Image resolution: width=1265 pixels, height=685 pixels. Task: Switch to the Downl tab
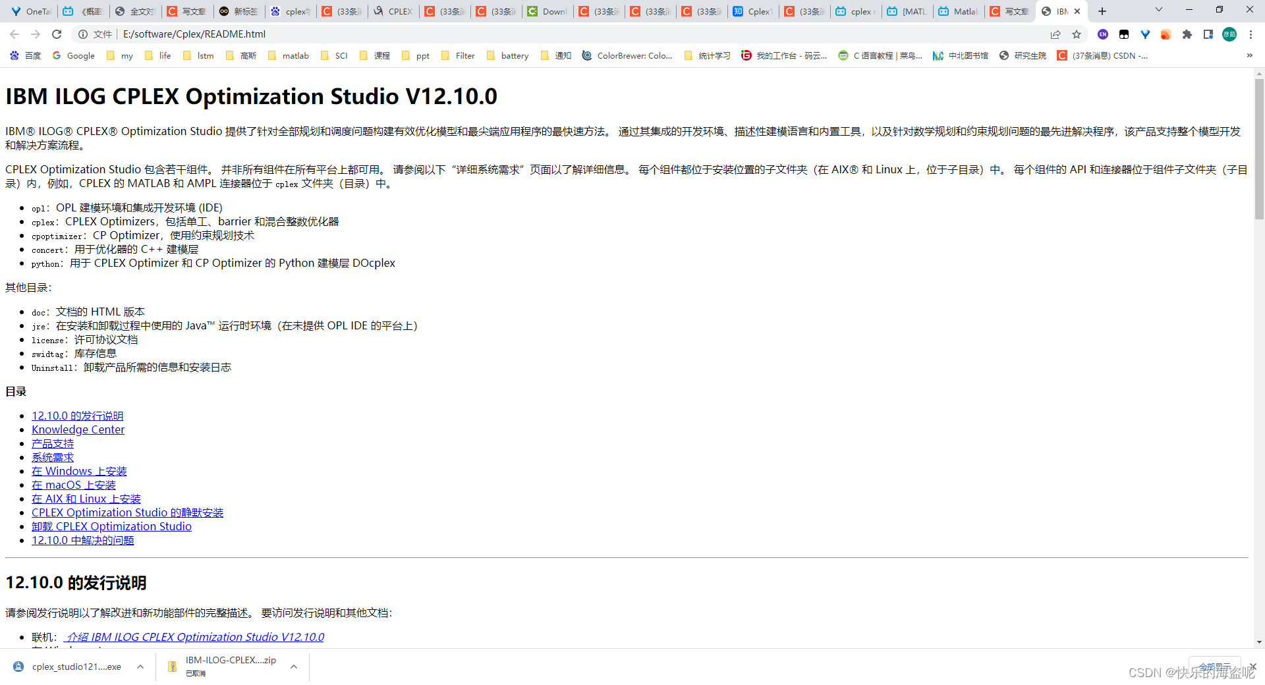pos(548,11)
